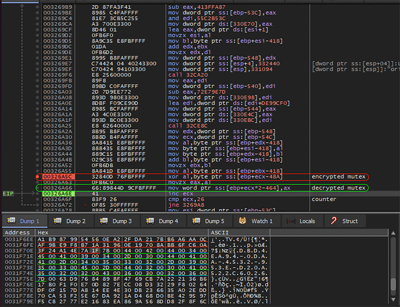400x307 pixels.
Task: Select opcode bytes '83F9 26'
Action: (x=104, y=199)
